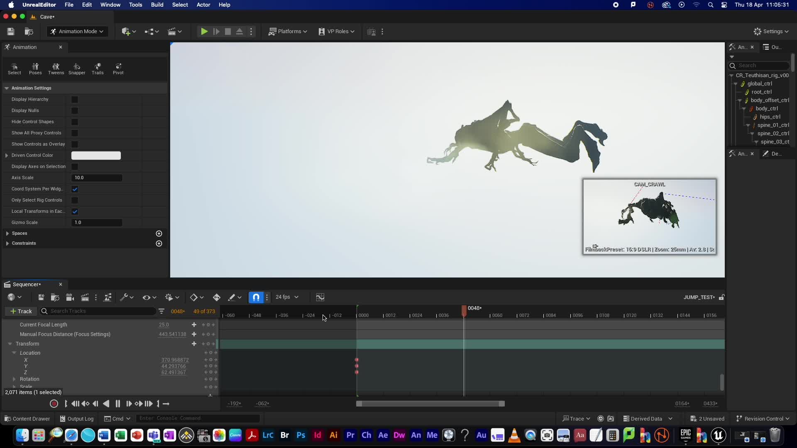Select the Poses tool
The width and height of the screenshot is (797, 448).
tap(35, 68)
